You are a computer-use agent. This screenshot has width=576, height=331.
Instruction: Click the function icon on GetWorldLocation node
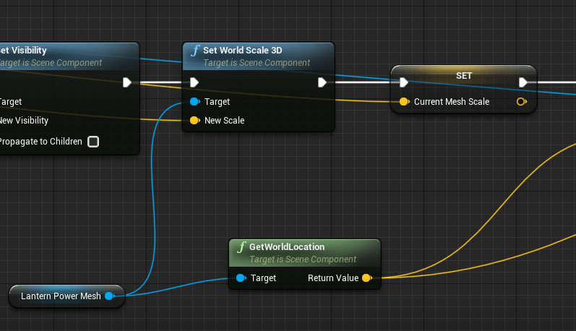point(241,248)
